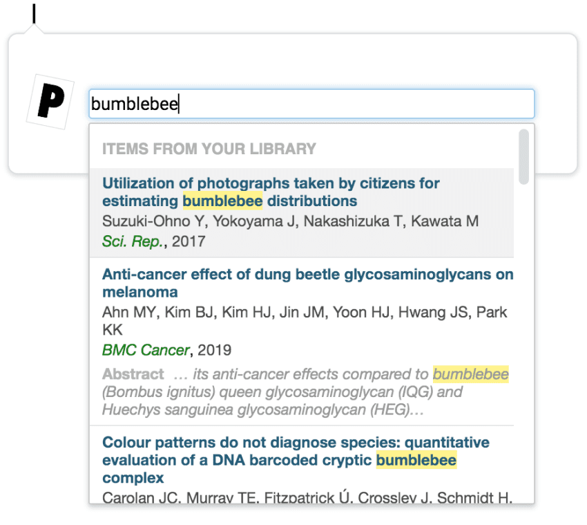
Task: Click the Abstract label in the second result
Action: pos(133,374)
